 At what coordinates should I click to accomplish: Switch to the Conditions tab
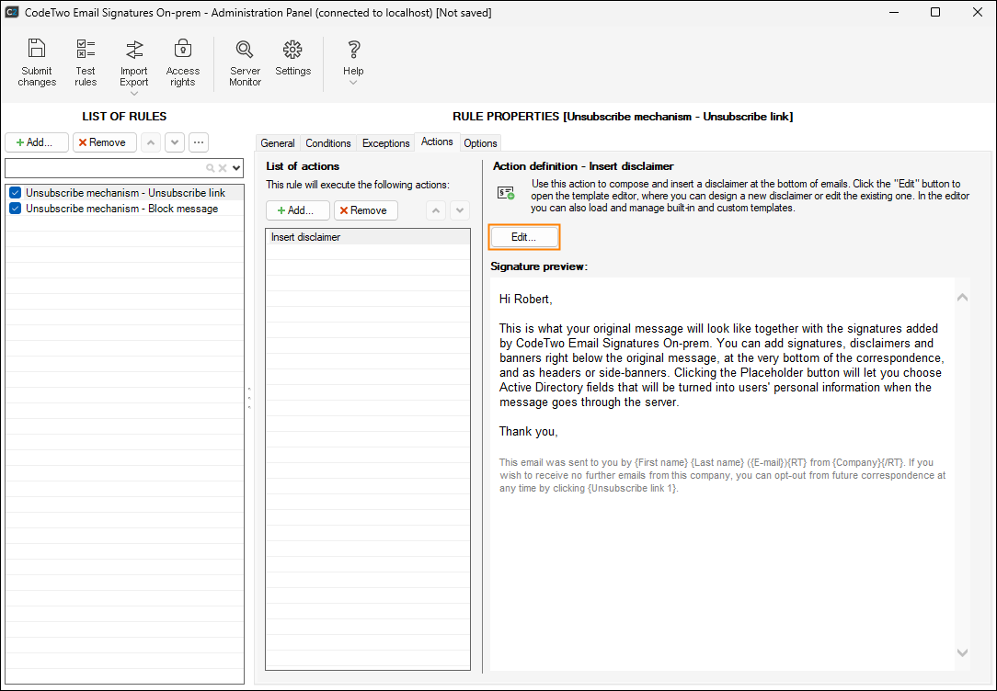328,143
